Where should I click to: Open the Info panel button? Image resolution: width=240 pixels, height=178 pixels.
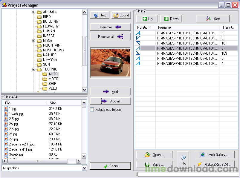[x=183, y=160]
